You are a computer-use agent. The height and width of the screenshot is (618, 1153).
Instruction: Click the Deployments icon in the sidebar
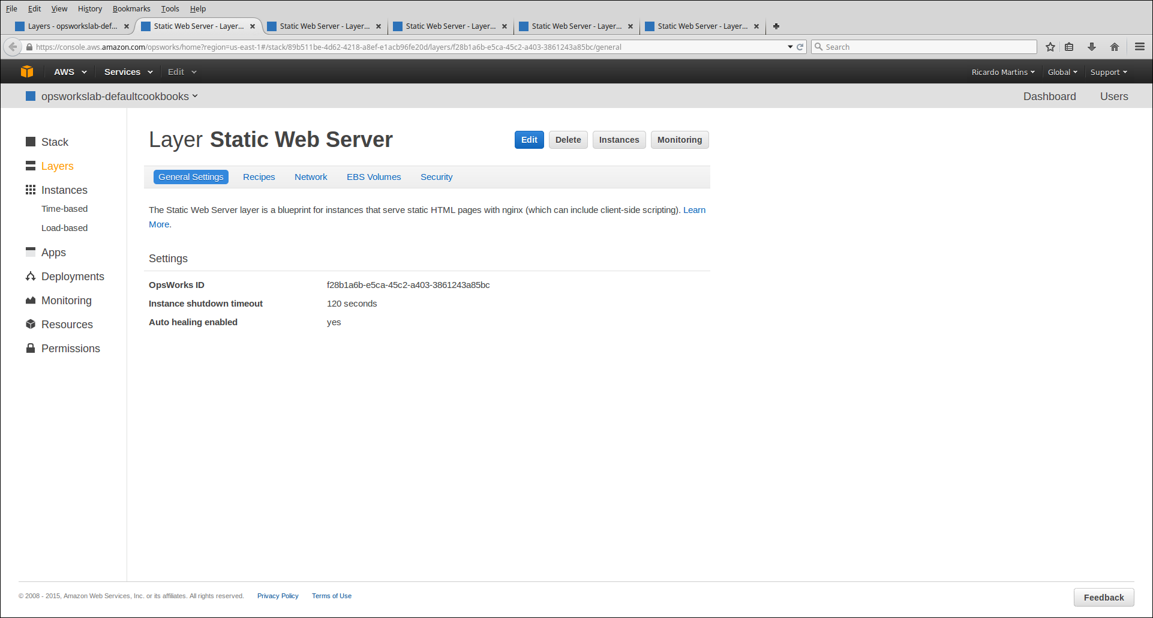31,276
